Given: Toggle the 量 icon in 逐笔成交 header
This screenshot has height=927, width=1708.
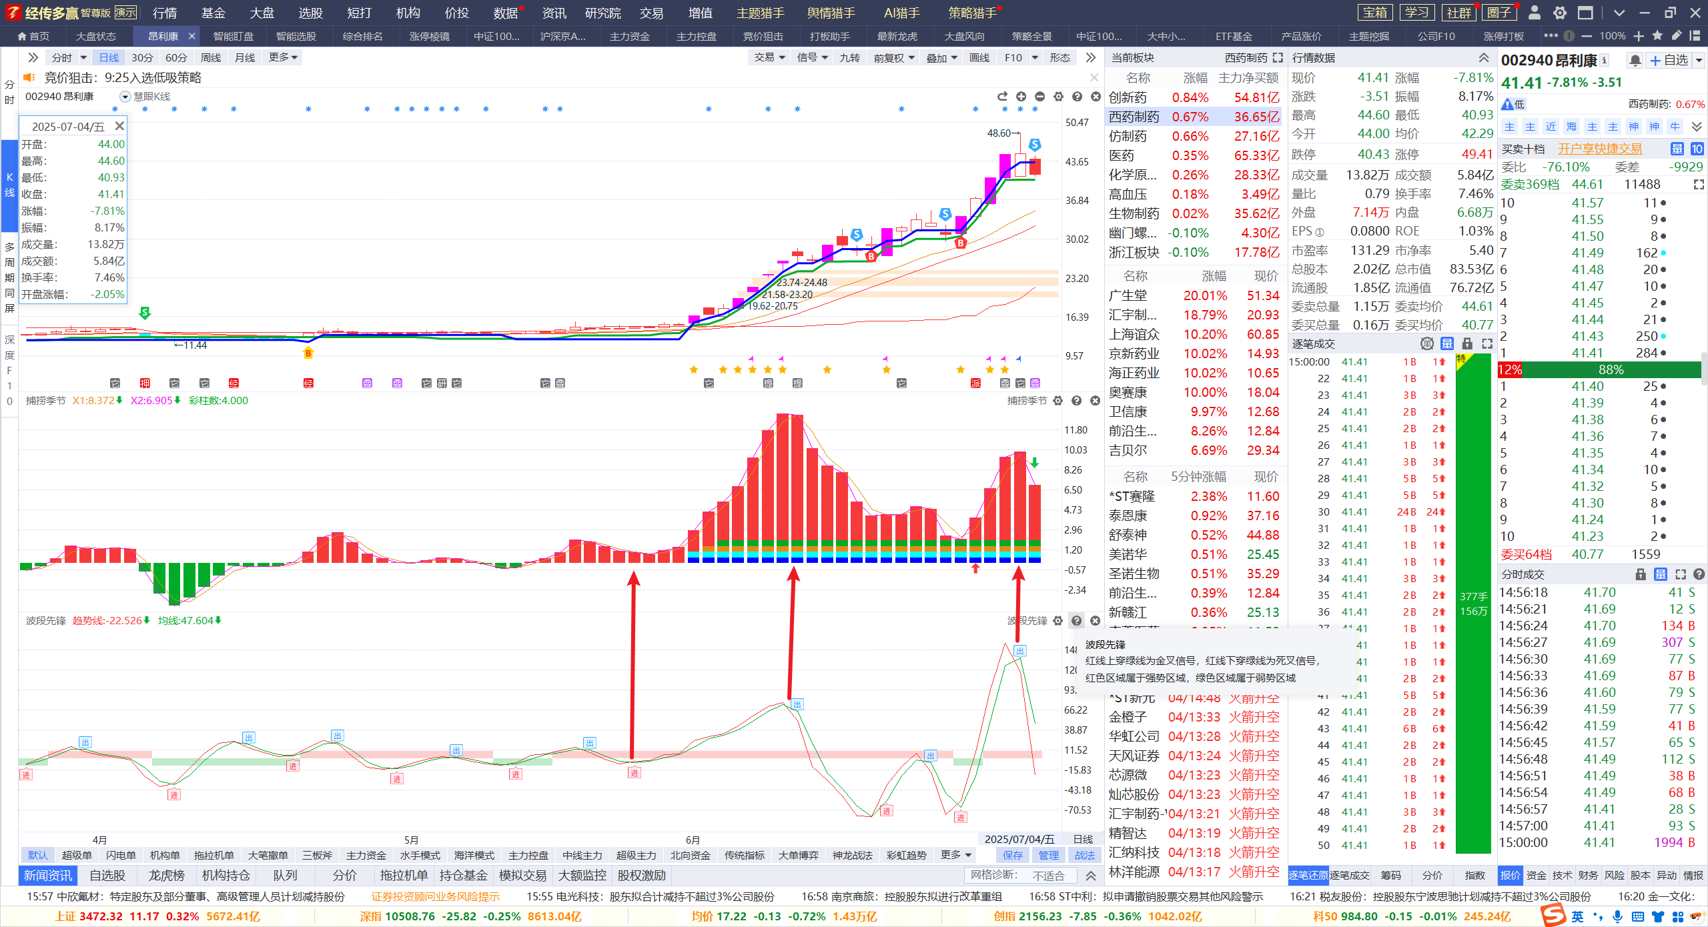Looking at the screenshot, I should (x=1447, y=343).
